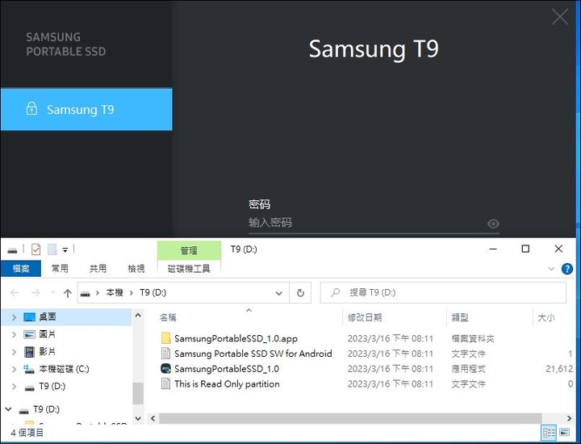Expand the ribbon with the chevron
Screen dimensions: 581x444
pos(551,269)
